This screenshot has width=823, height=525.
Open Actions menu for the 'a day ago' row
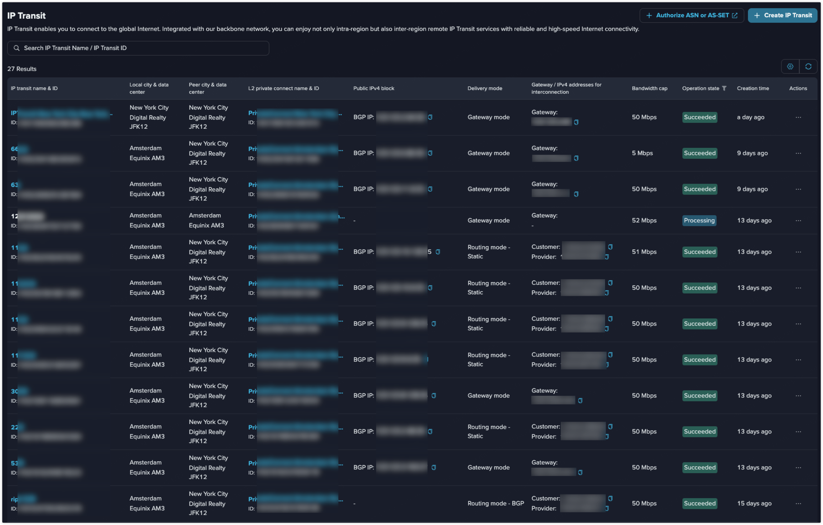[x=798, y=117]
